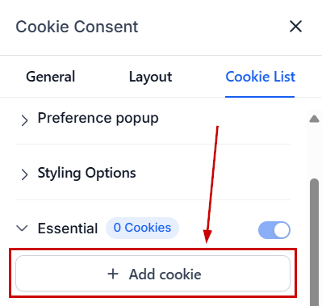322x306 pixels.
Task: Click the Cookie Consent panel title
Action: click(x=77, y=27)
